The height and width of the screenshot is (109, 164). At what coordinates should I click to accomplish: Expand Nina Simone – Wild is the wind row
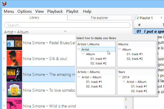tap(4, 106)
